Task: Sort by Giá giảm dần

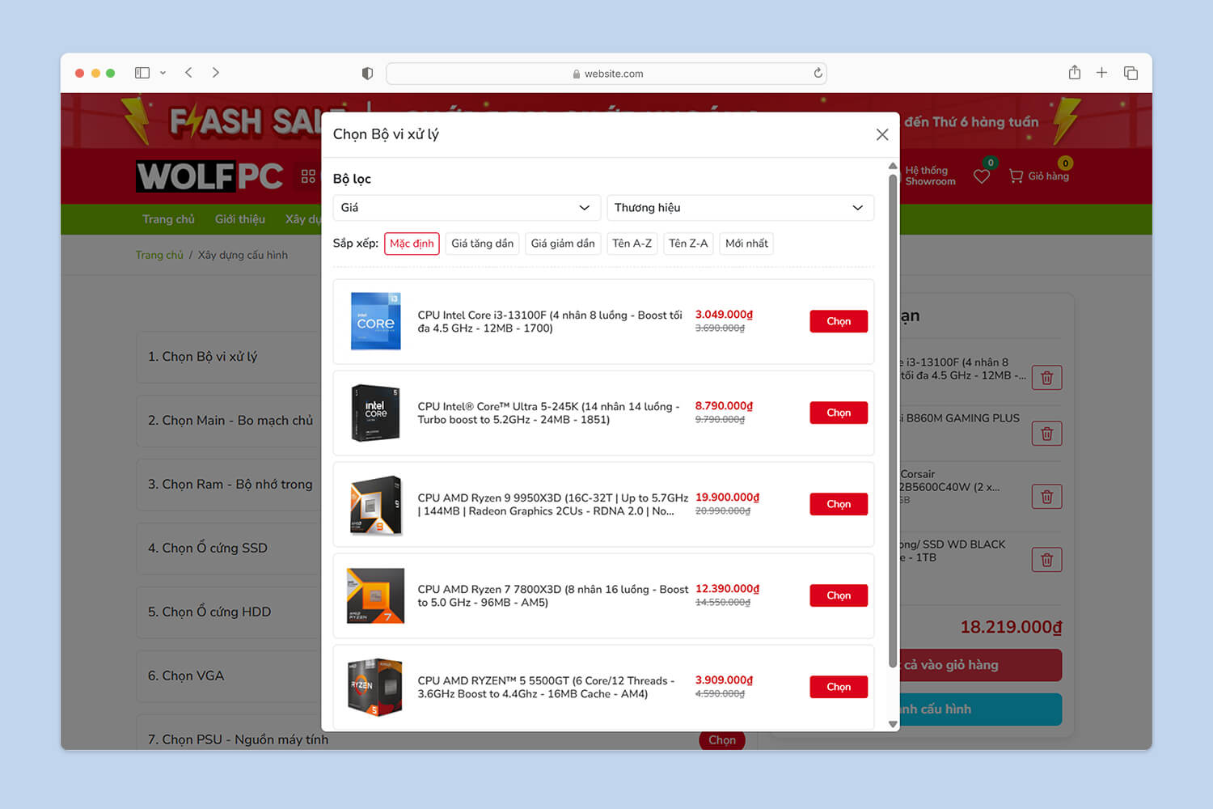Action: pos(563,244)
